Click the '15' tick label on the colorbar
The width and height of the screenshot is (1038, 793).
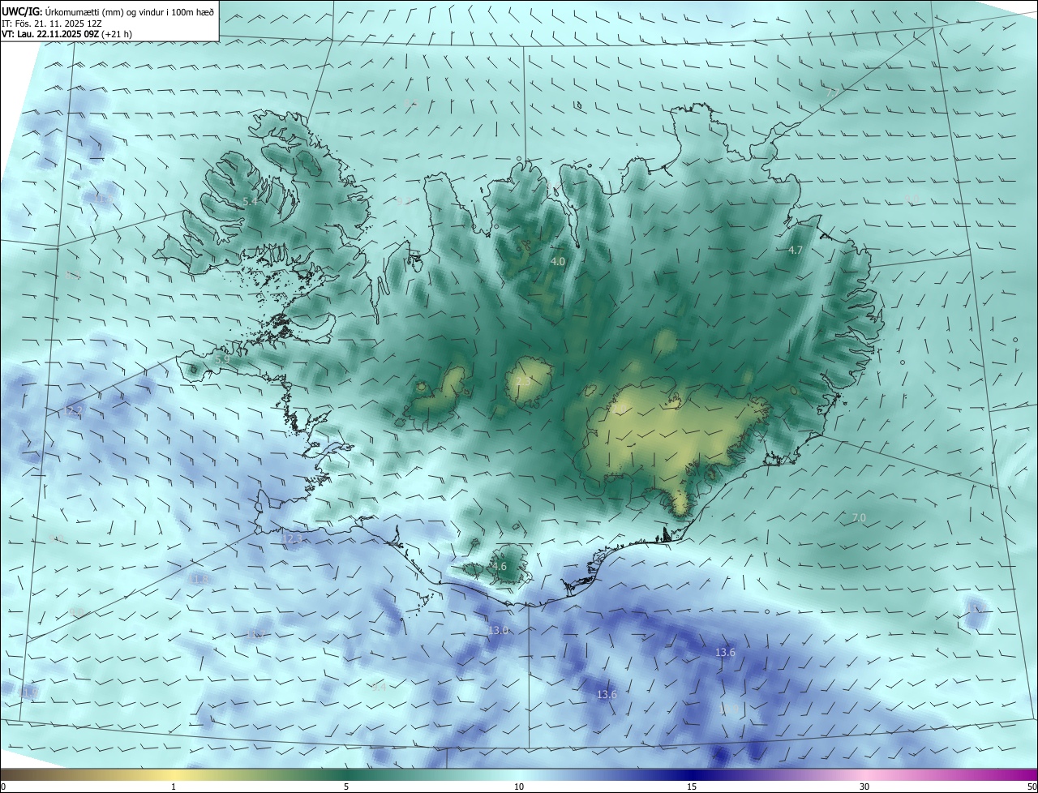tap(692, 787)
